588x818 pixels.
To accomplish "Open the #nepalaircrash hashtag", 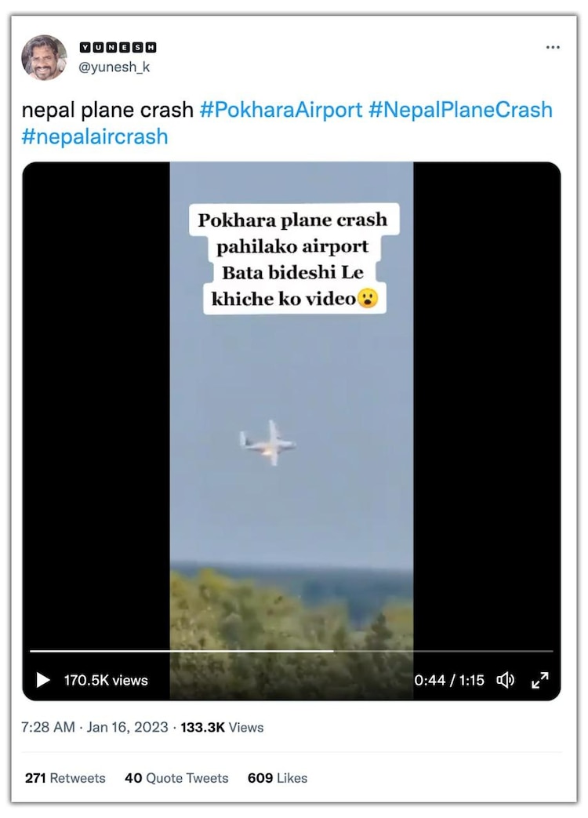I will click(x=95, y=136).
